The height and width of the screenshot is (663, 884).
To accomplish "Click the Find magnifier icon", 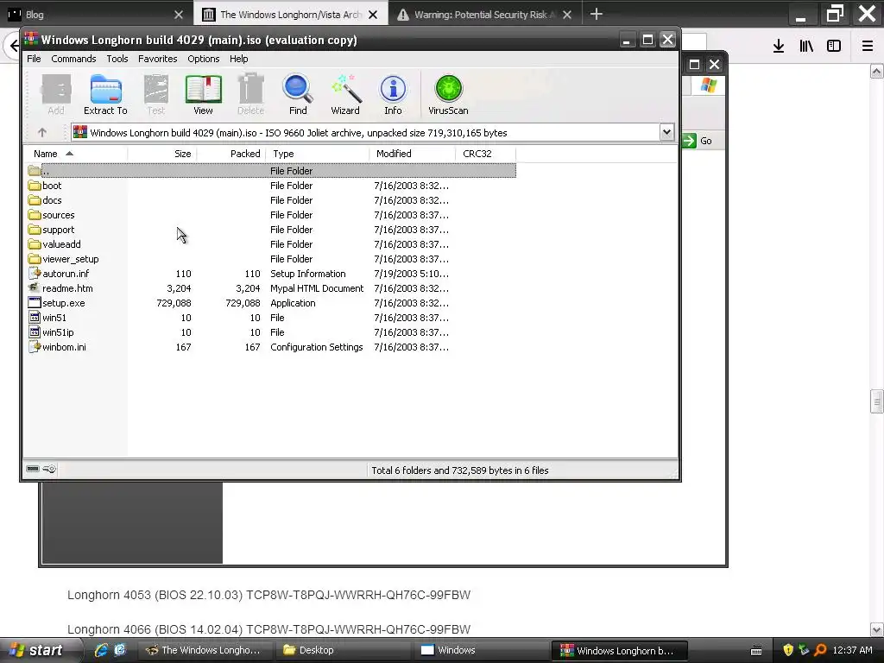I will (x=298, y=95).
